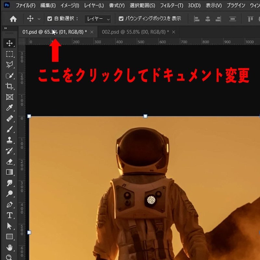Click the vertical ruler beside the canvas
260x260 pixels.
click(x=22, y=152)
